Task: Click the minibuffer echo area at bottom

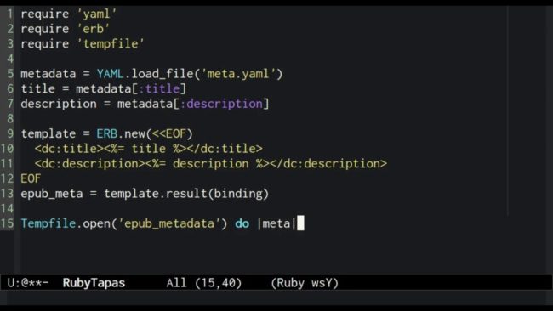Action: click(x=276, y=298)
